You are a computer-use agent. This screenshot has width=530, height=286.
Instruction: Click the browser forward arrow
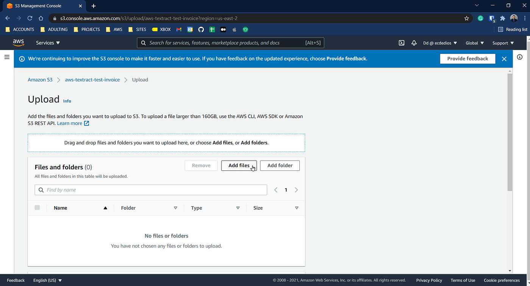point(19,18)
